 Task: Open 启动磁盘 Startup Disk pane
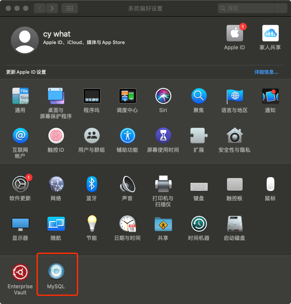[x=234, y=224]
